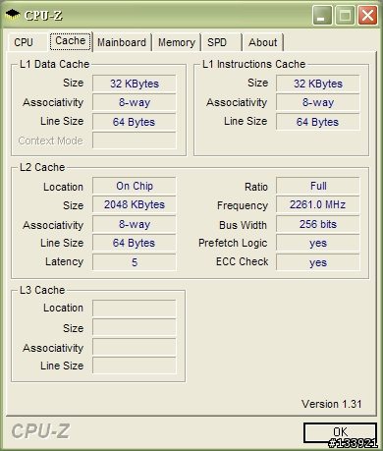Click L1 Data Cache Line Size value
383x451 pixels.
pos(135,122)
